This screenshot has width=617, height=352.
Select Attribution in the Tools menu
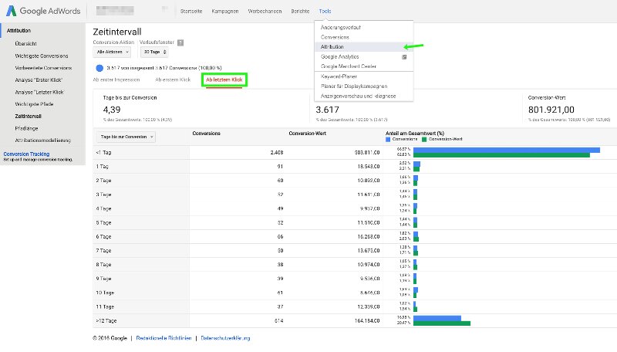point(333,47)
